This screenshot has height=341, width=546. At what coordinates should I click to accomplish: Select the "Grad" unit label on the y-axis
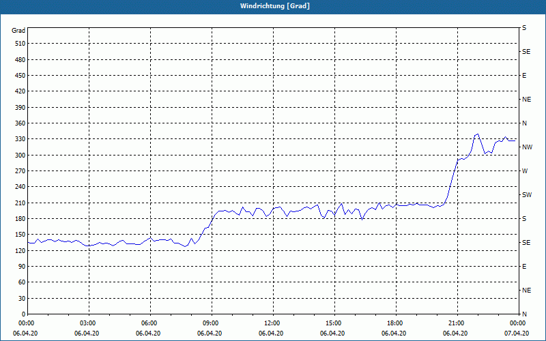click(18, 31)
